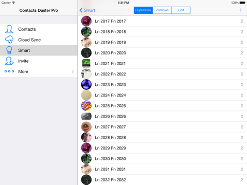The width and height of the screenshot is (247, 185).
Task: Click avatar of Ln 2022 Fn 2022
Action: click(x=86, y=74)
